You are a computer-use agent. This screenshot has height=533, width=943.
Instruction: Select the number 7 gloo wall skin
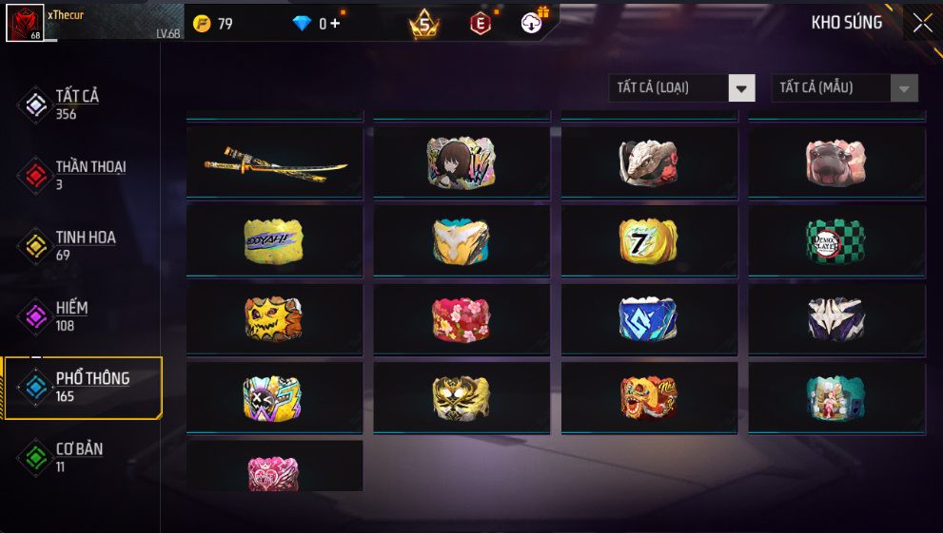(649, 240)
